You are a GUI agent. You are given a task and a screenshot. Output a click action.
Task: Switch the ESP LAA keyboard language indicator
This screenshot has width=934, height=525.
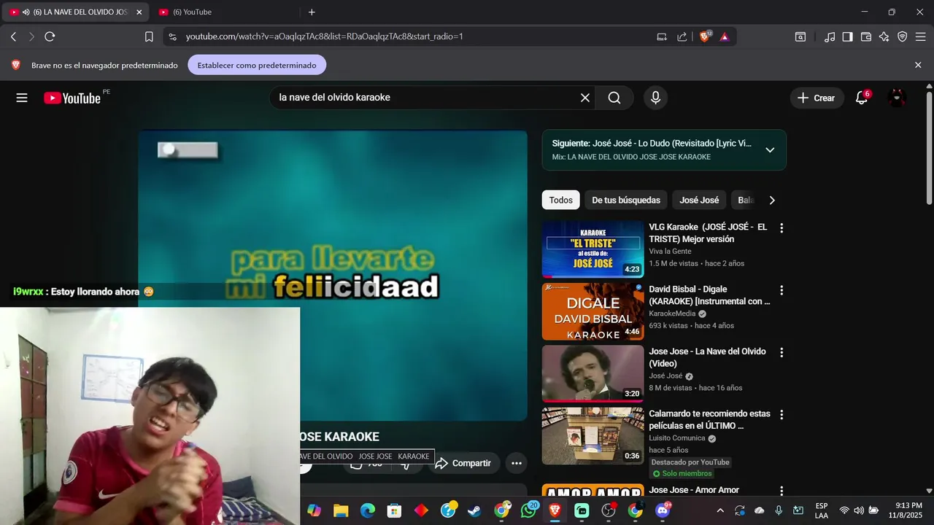tap(822, 510)
